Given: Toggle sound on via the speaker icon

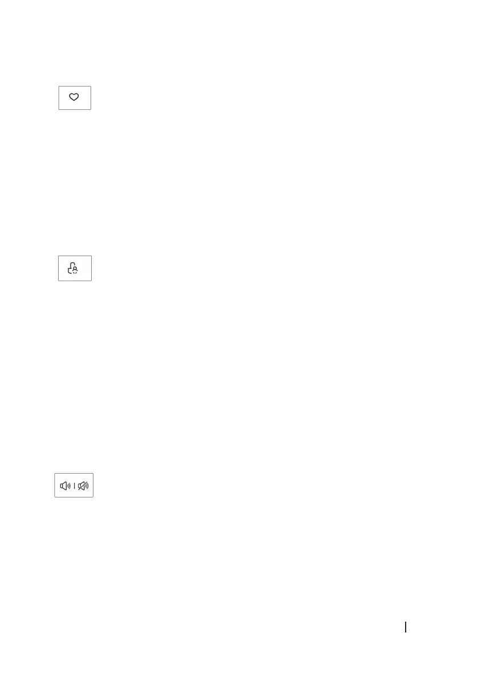Looking at the screenshot, I should (66, 486).
